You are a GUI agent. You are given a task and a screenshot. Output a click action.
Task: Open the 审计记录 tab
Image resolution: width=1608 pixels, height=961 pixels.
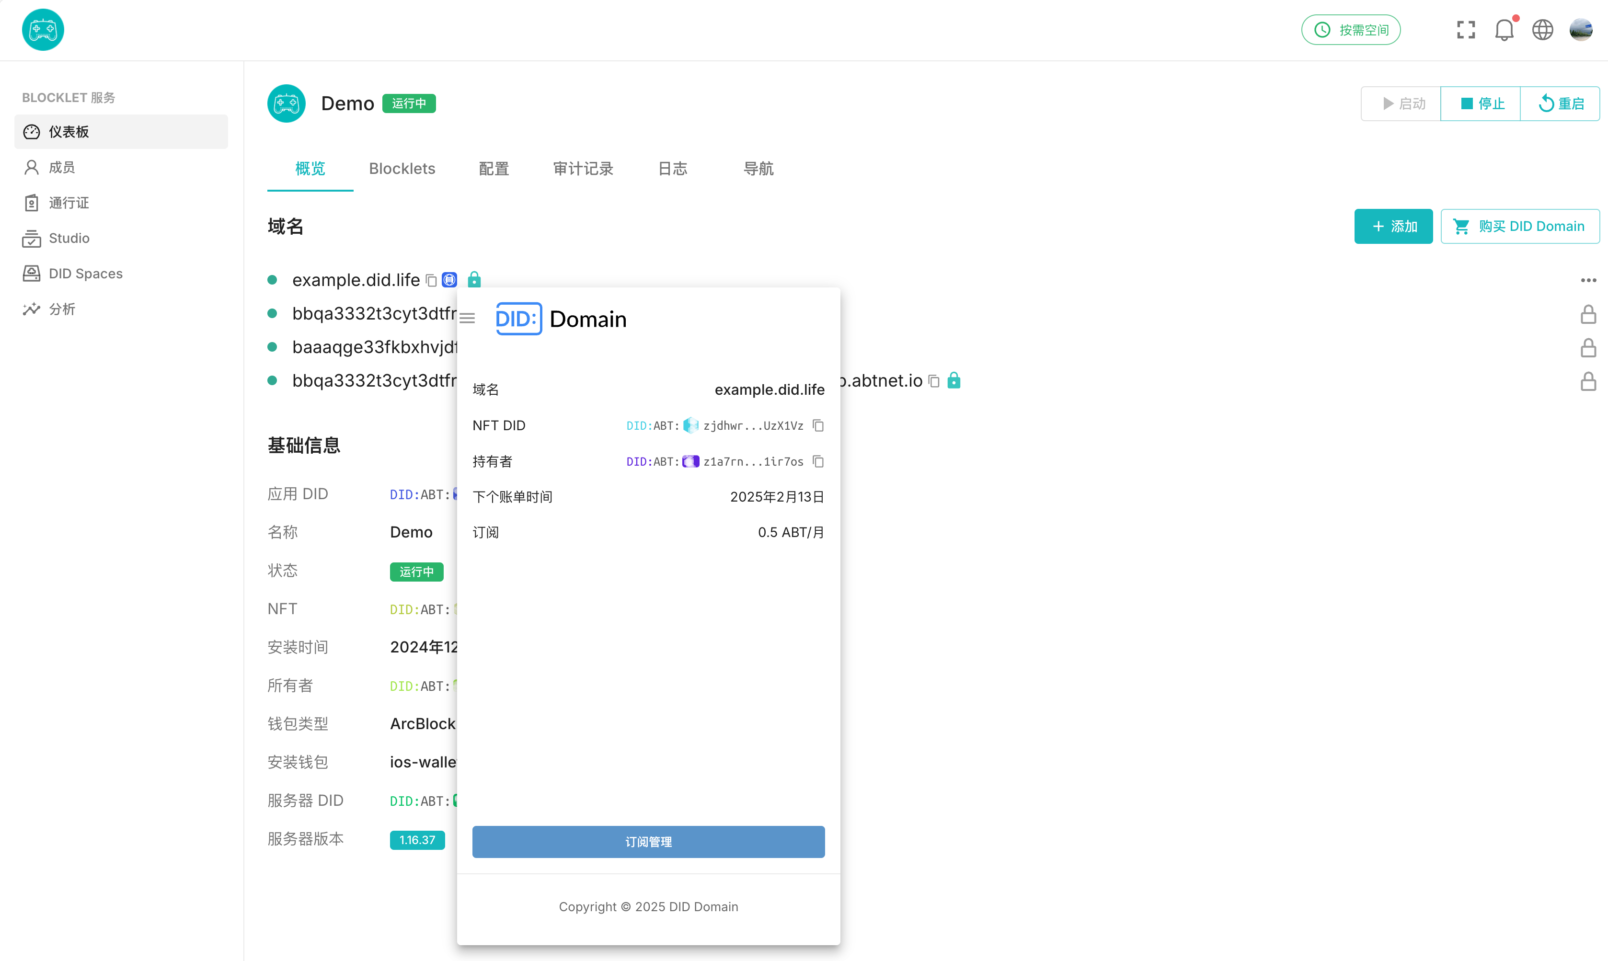(583, 169)
